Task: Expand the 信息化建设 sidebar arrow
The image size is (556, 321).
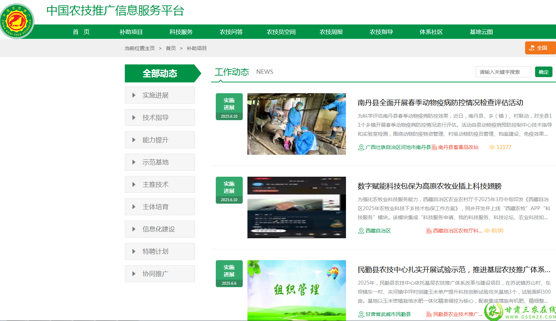Action: tap(134, 229)
